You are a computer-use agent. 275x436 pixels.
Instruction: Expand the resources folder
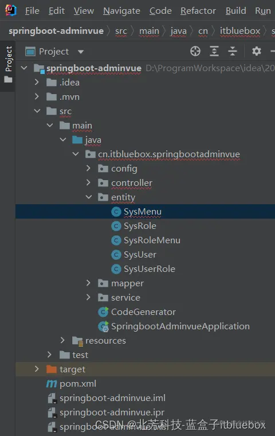(62, 340)
